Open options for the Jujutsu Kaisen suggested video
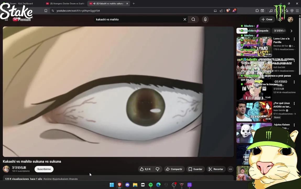 [294, 125]
